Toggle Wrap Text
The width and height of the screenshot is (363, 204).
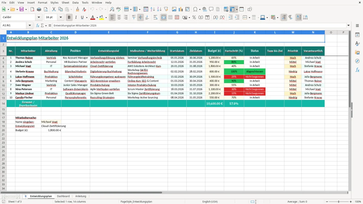[x=155, y=18]
